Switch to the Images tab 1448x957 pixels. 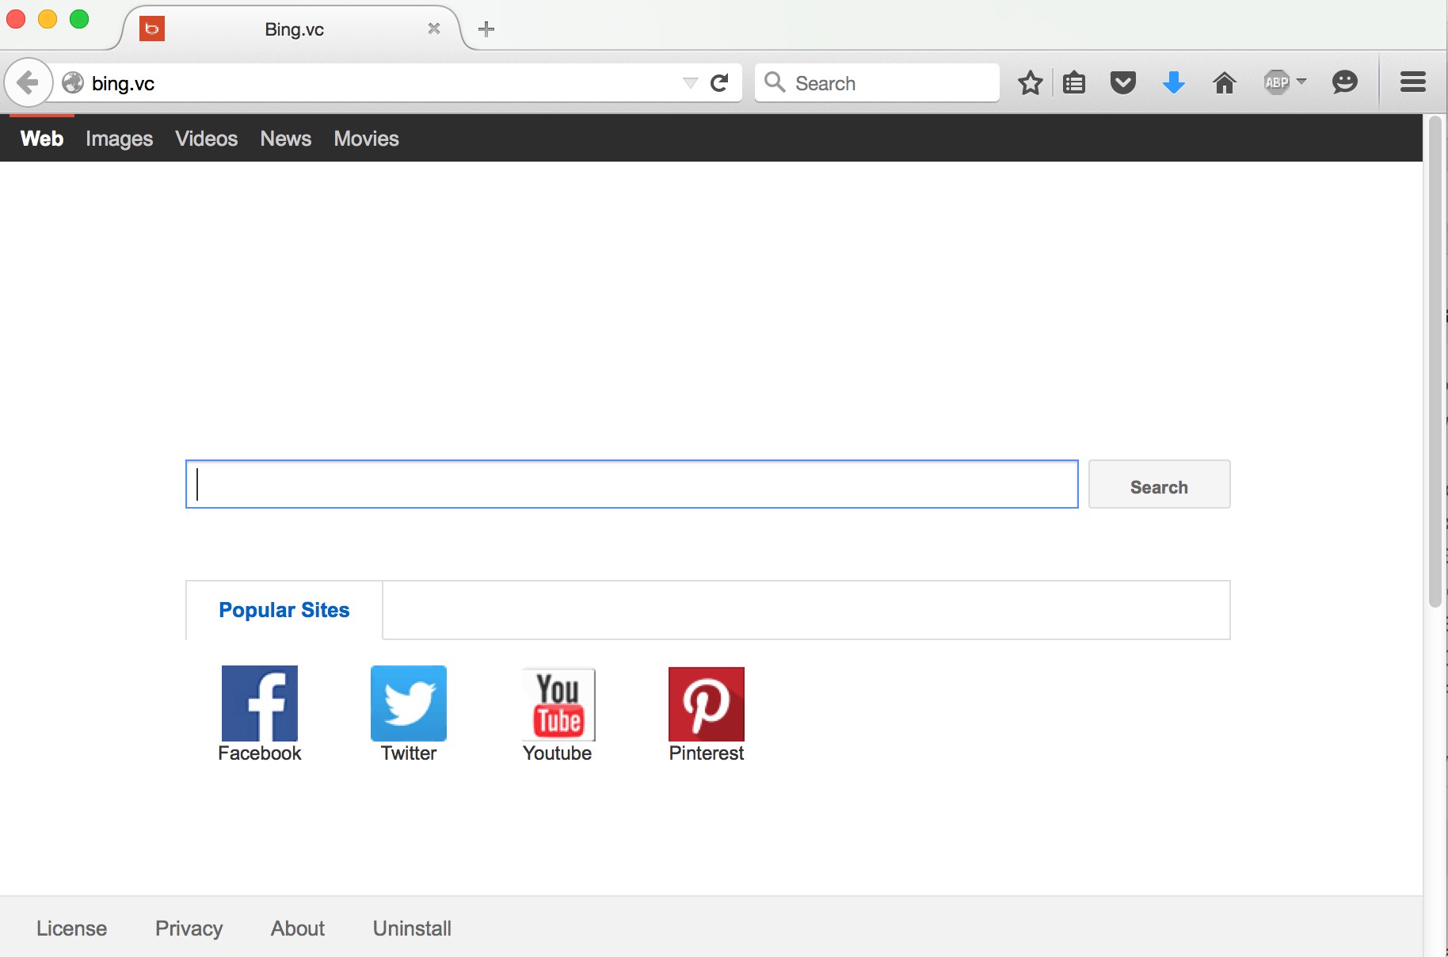119,139
